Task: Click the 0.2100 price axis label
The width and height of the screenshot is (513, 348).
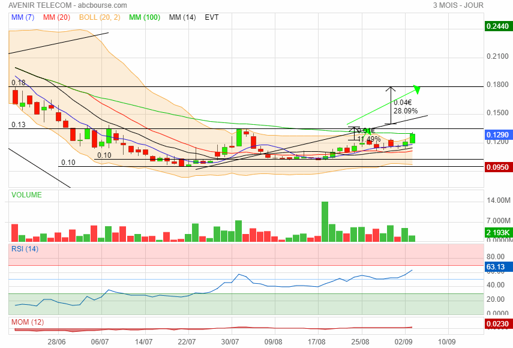Action: pyautogui.click(x=497, y=56)
